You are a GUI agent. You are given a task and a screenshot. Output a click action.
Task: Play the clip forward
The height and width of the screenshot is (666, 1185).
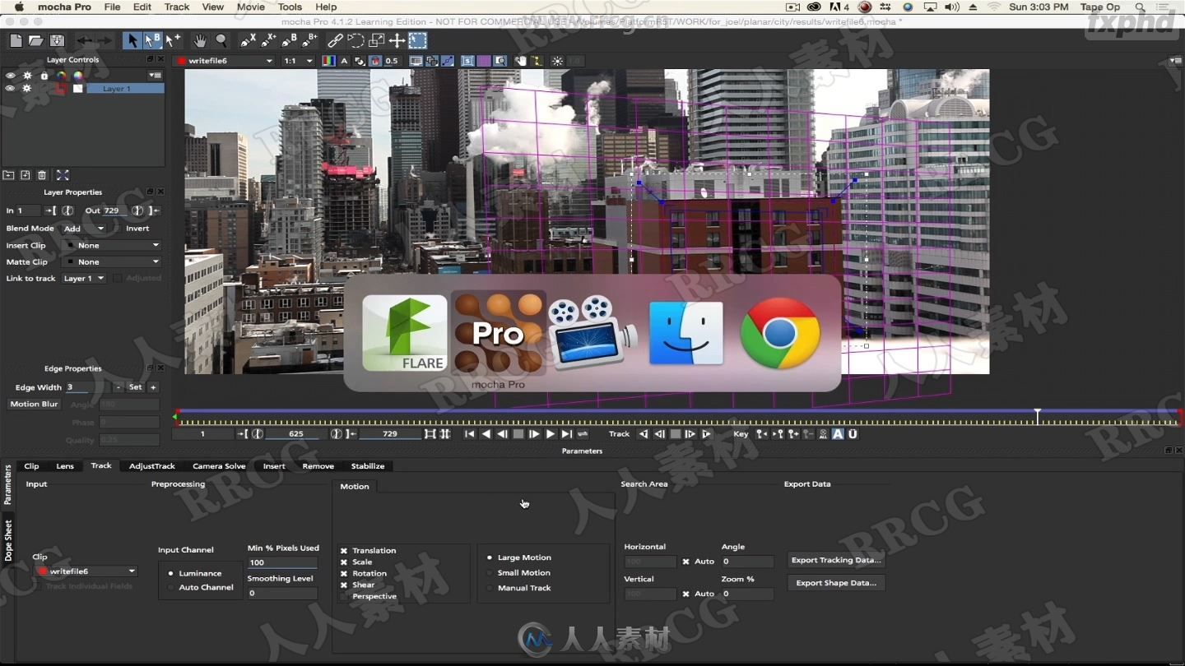click(x=551, y=434)
